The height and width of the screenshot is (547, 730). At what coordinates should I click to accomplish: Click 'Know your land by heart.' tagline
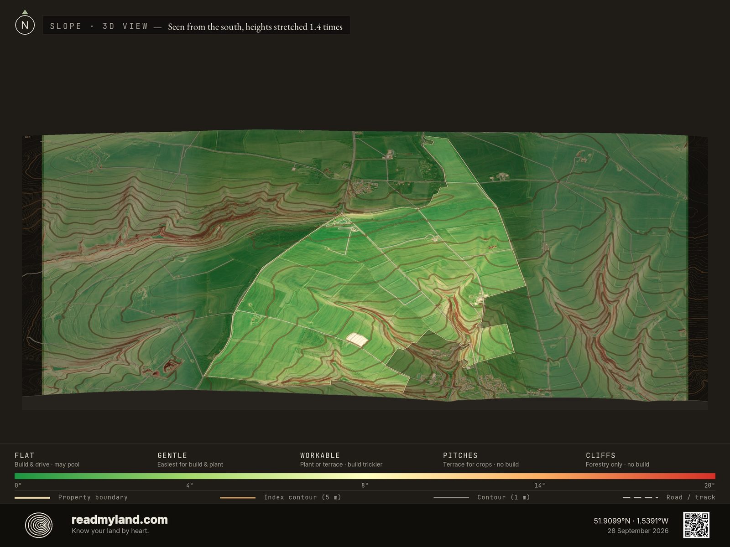pyautogui.click(x=110, y=531)
